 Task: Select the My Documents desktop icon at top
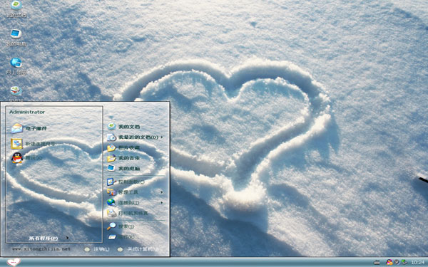tap(16, 9)
